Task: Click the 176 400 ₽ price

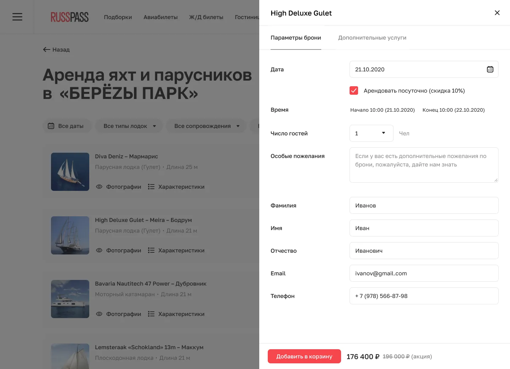Action: tap(363, 357)
